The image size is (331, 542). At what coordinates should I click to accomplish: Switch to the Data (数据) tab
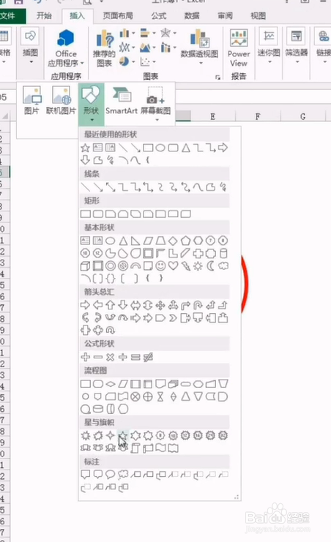point(192,16)
